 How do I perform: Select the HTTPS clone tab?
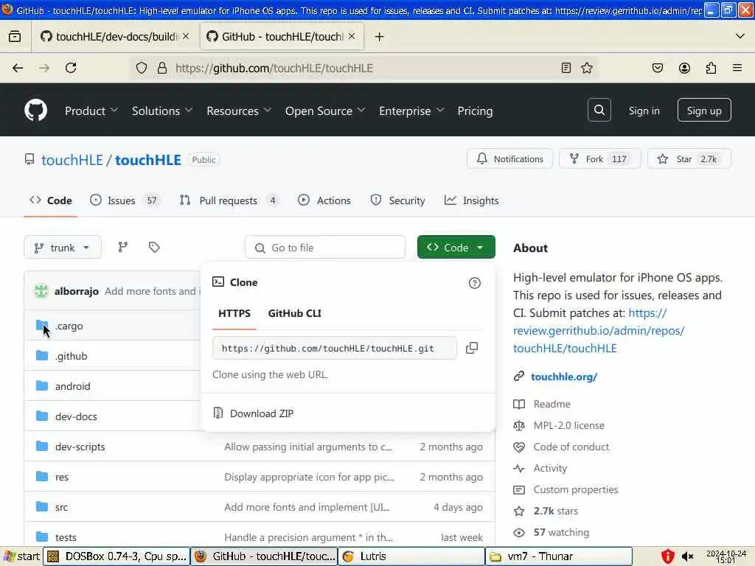[x=234, y=313]
